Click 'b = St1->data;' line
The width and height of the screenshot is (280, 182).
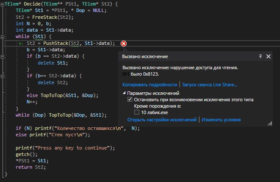tap(46, 50)
